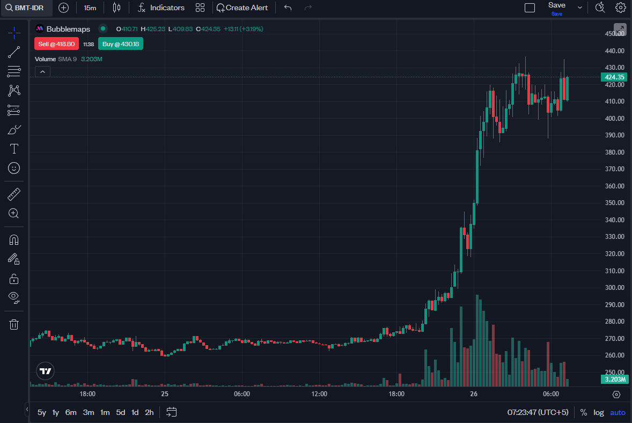The image size is (632, 423).
Task: Open the Indicators menu
Action: pos(161,8)
